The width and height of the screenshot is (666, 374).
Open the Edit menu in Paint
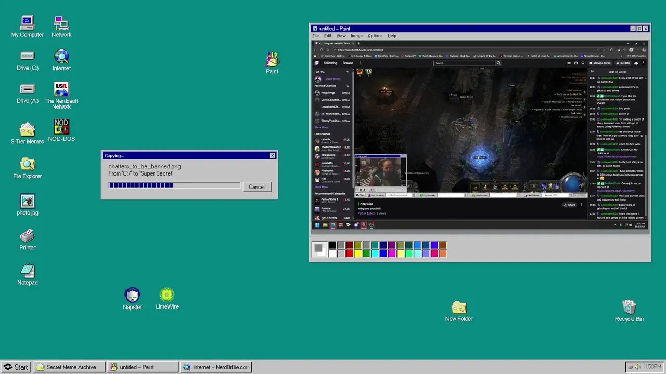coord(328,36)
